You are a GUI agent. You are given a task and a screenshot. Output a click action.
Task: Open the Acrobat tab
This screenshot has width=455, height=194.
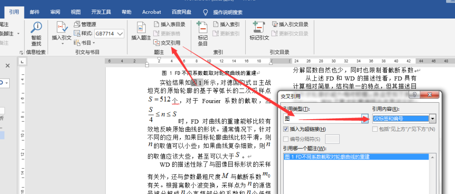pos(152,12)
